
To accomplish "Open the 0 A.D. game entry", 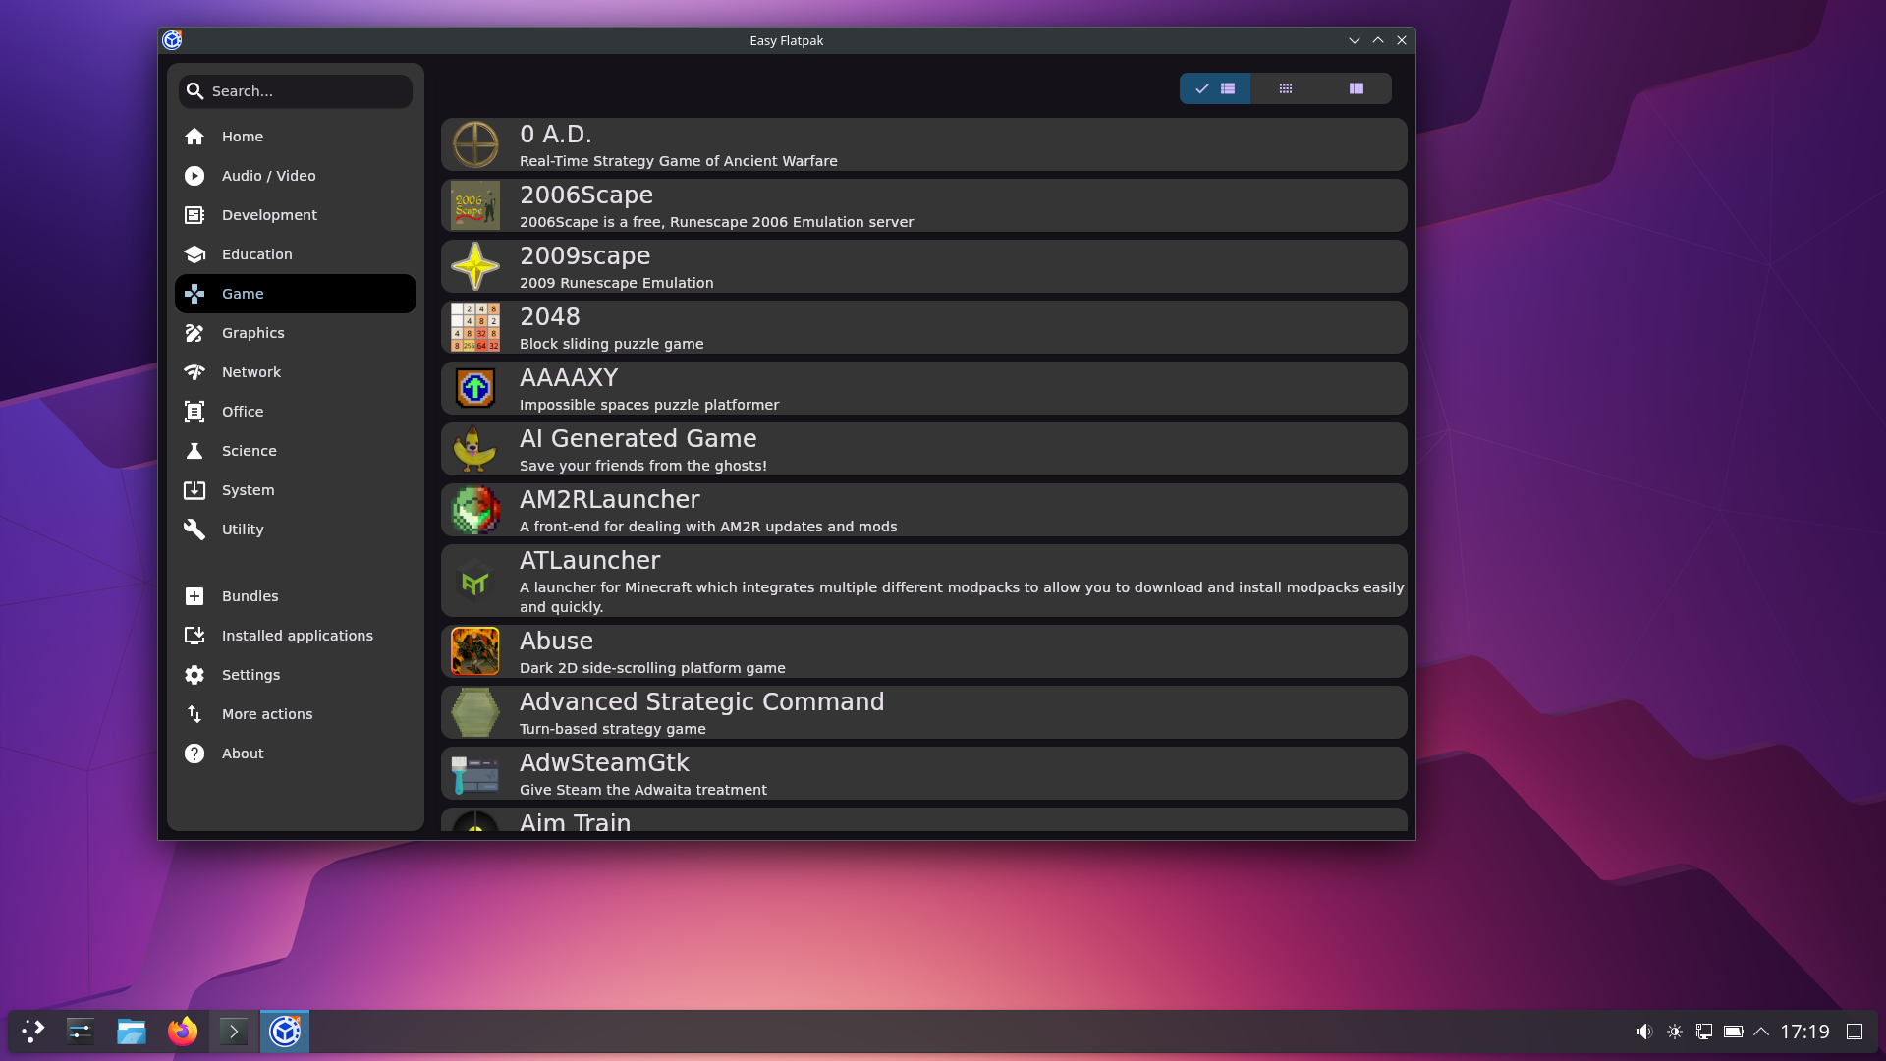I will coord(923,145).
